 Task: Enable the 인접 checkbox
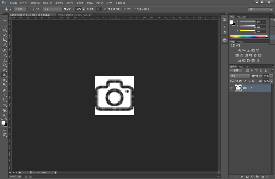[125, 9]
